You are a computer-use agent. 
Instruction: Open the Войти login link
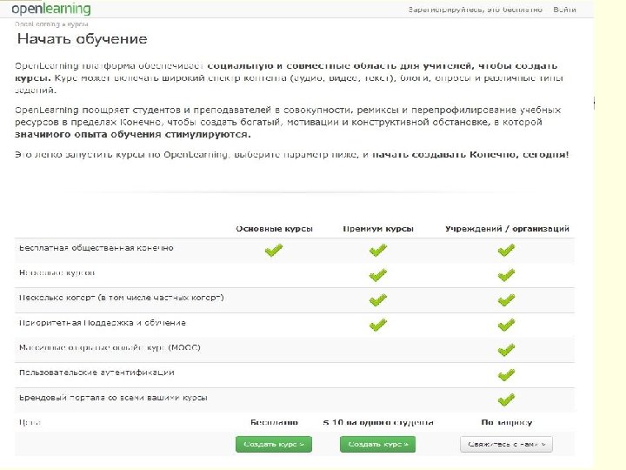pos(563,10)
